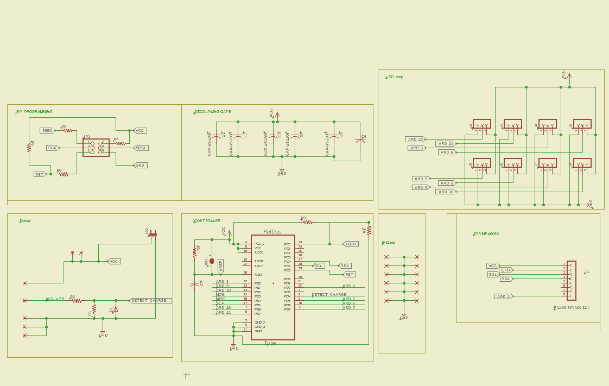Click the VCC supply arrow in LED strip
Image resolution: width=609 pixels, height=386 pixels.
point(569,76)
